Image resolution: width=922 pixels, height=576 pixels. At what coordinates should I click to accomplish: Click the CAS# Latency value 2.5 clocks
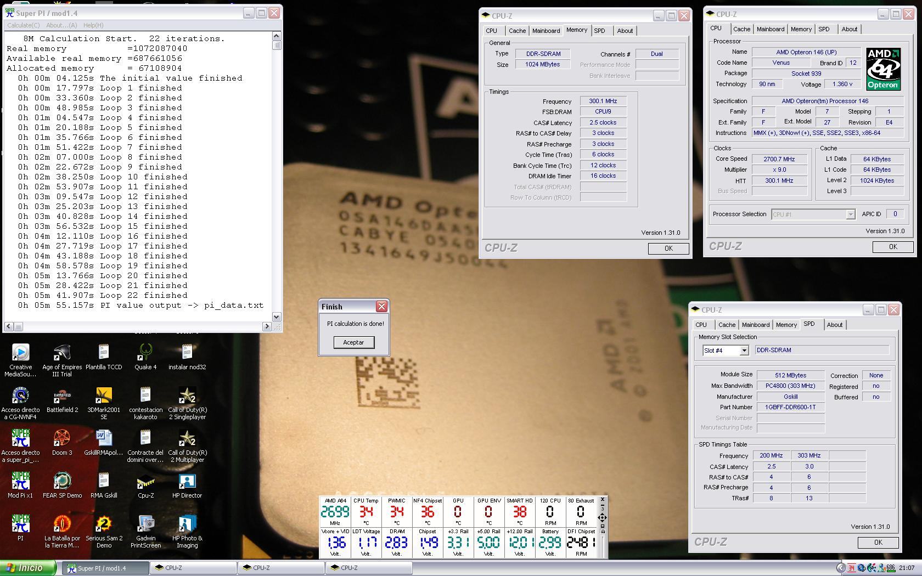coord(603,122)
